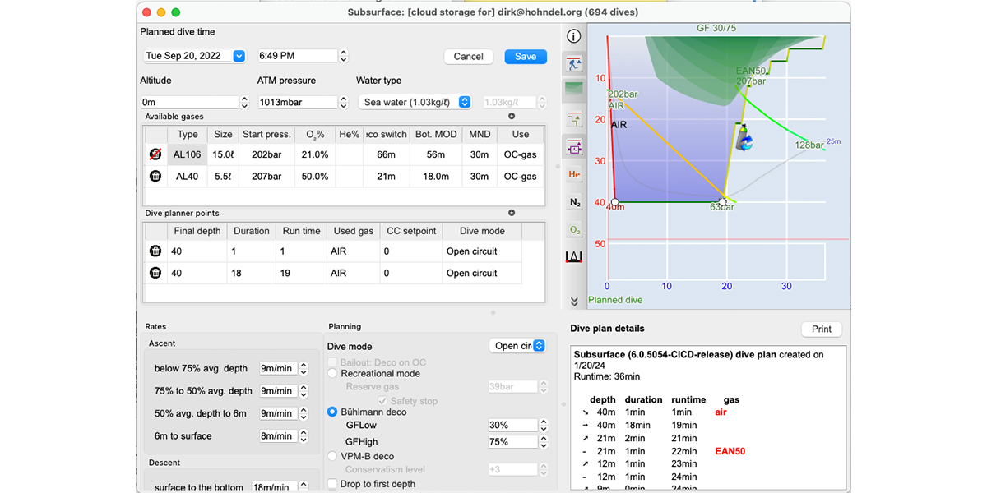This screenshot has height=493, width=987.
Task: Remove the 18-minute planner point via trash icon
Action: click(155, 273)
